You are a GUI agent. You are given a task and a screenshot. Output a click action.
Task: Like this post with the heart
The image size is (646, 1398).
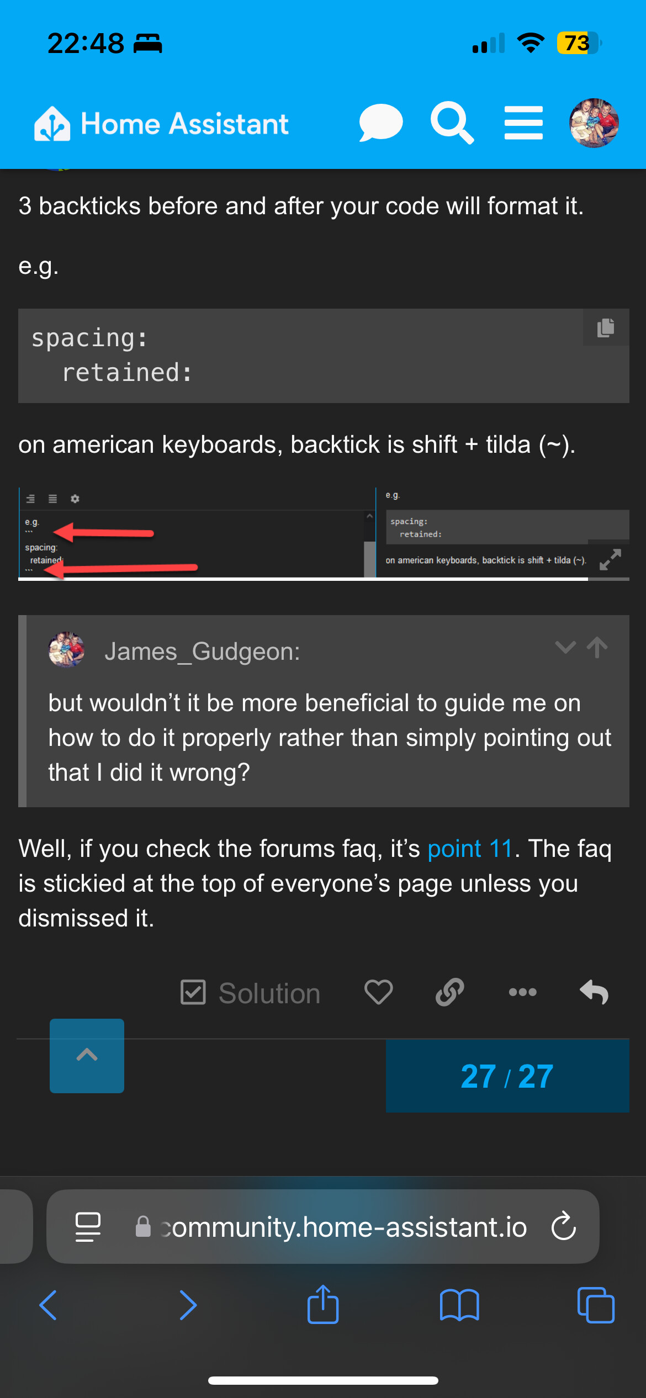[x=378, y=993]
